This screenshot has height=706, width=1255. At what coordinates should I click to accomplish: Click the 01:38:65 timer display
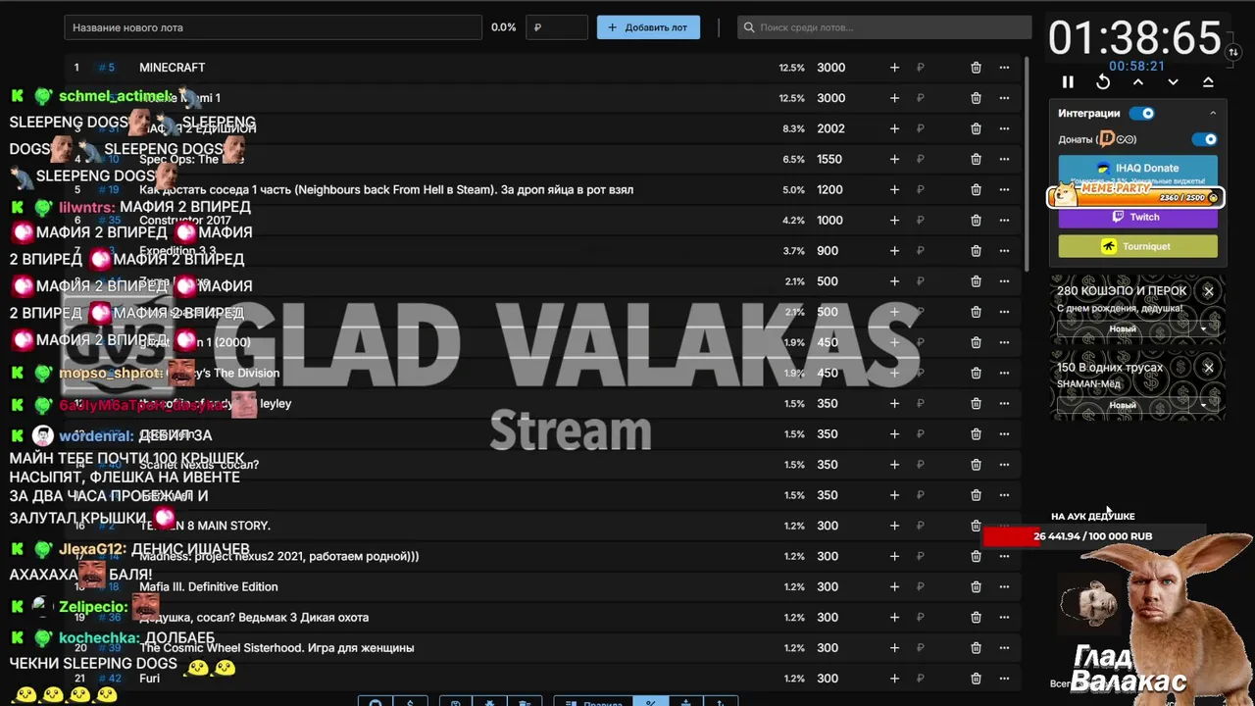coord(1135,38)
